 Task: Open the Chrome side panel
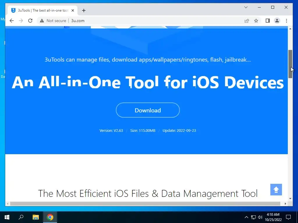pos(268,21)
